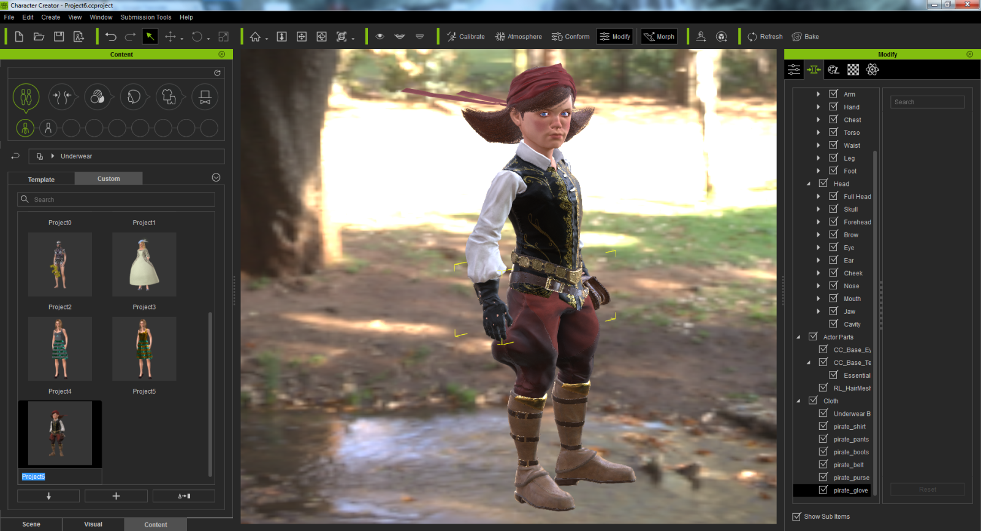Open the Modify panel gear settings icon

coord(872,69)
